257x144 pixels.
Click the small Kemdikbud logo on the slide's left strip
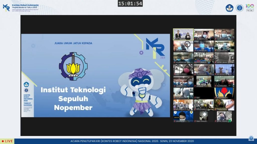coord(26,84)
